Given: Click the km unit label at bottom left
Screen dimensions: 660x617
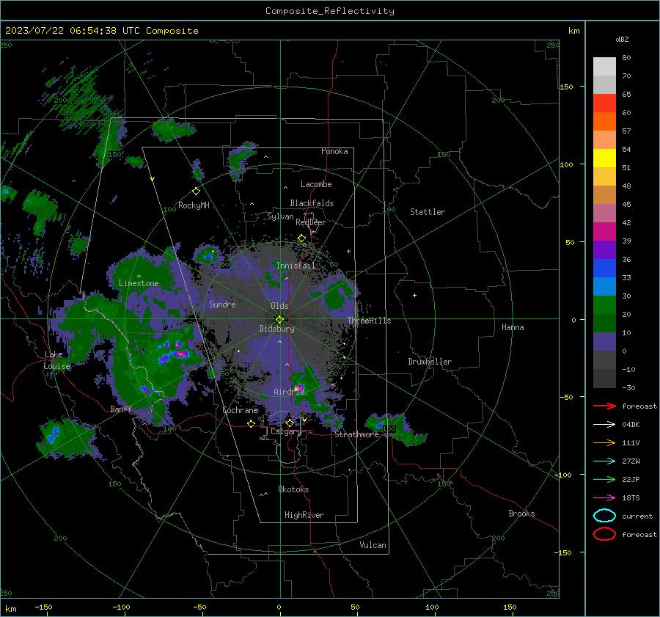Looking at the screenshot, I should 10,609.
